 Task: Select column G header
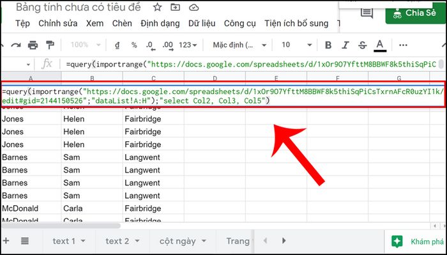pos(399,79)
